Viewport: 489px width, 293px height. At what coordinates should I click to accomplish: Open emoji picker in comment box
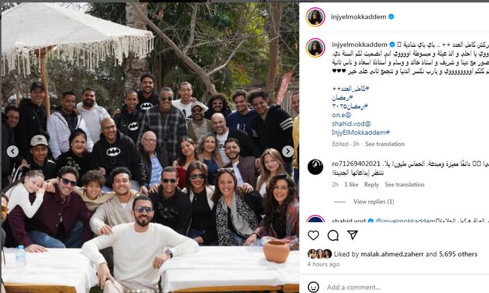pos(313,286)
